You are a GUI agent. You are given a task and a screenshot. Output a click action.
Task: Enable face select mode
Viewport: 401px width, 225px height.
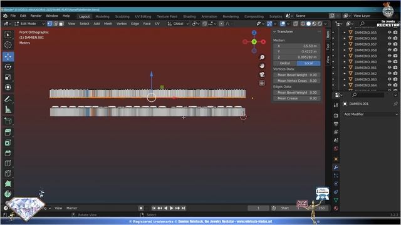(x=61, y=24)
